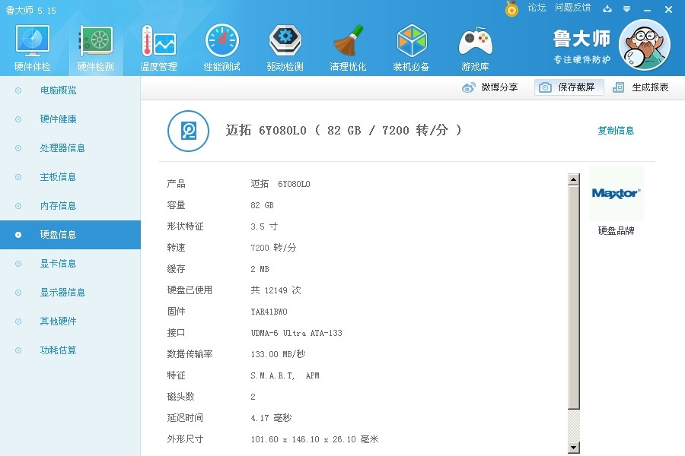Click 生成报表 to generate report
685x456 pixels.
650,87
